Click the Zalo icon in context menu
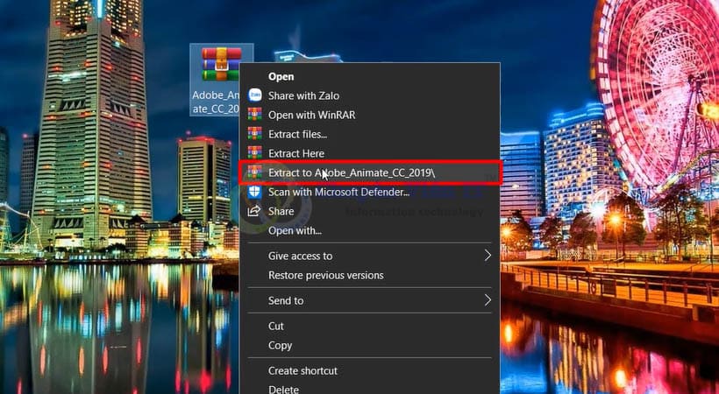The image size is (719, 394). pos(254,95)
